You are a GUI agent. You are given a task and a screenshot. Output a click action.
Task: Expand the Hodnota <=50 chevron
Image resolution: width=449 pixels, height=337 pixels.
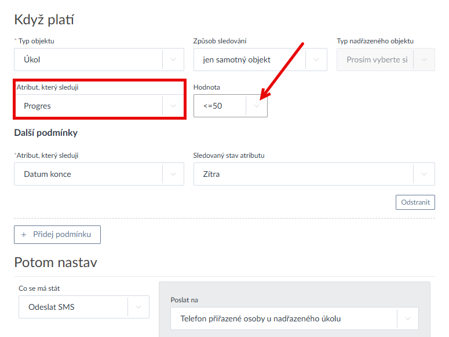257,106
